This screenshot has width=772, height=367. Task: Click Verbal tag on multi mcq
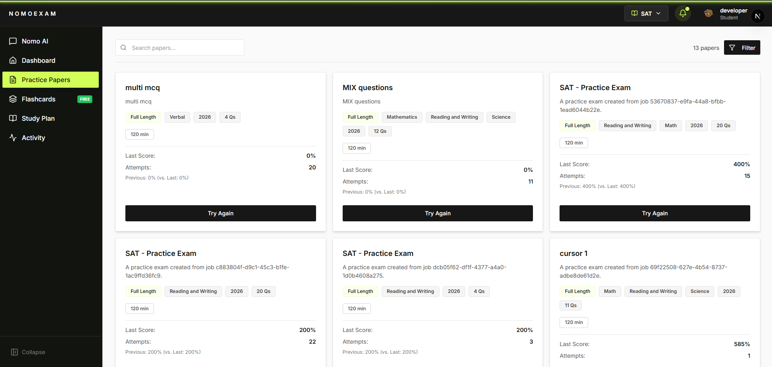tap(177, 117)
